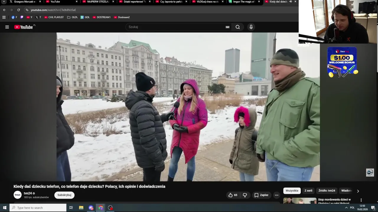Click the tvn24 watermark on the video
Image resolution: width=378 pixels, height=212 pixels.
coord(370,173)
